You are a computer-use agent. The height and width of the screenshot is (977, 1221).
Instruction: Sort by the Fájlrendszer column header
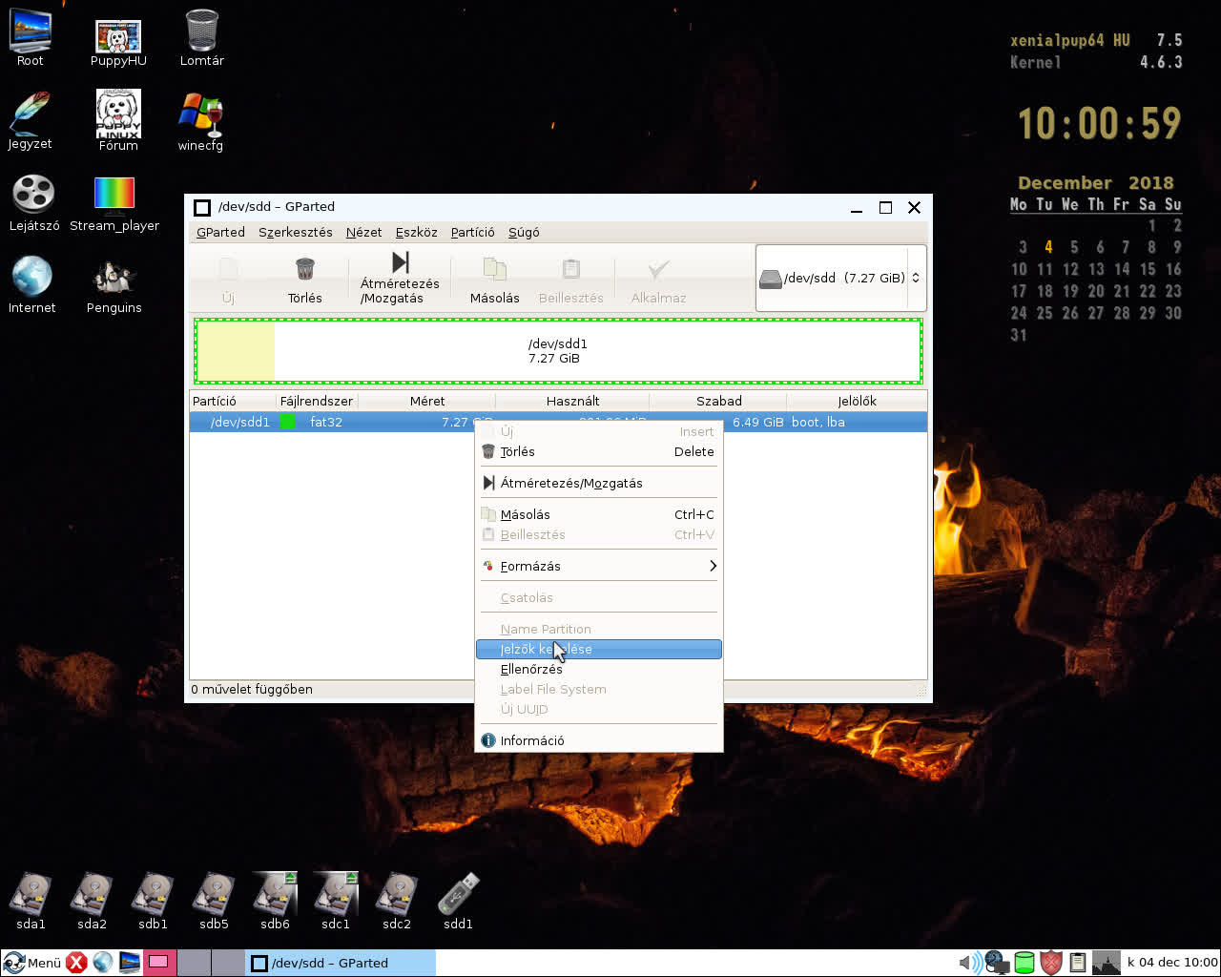point(317,401)
